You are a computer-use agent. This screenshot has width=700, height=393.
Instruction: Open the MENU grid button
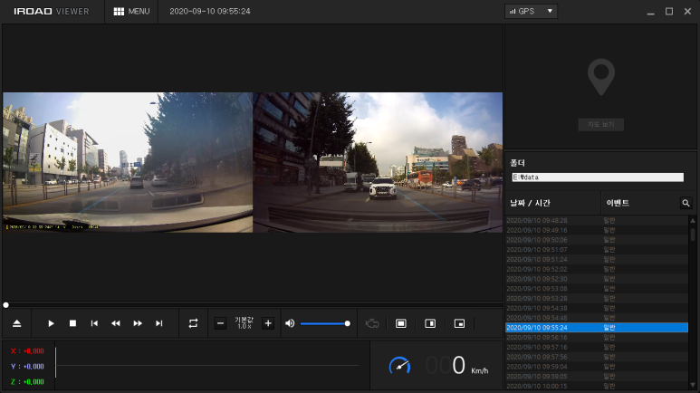point(131,11)
